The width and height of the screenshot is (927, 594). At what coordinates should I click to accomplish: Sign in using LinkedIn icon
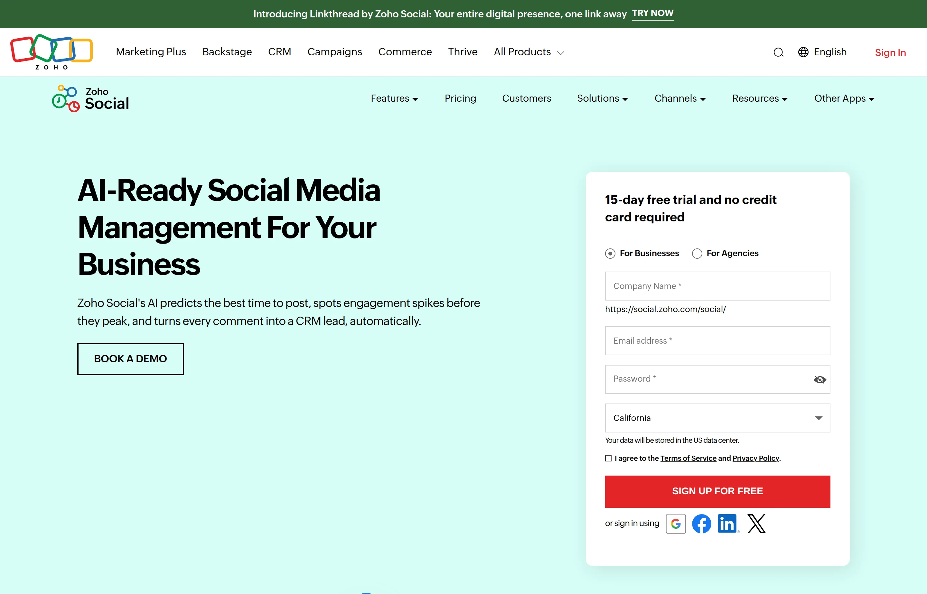(727, 524)
